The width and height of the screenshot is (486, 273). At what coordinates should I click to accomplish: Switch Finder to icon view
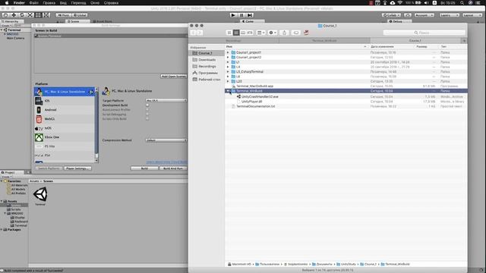(229, 33)
